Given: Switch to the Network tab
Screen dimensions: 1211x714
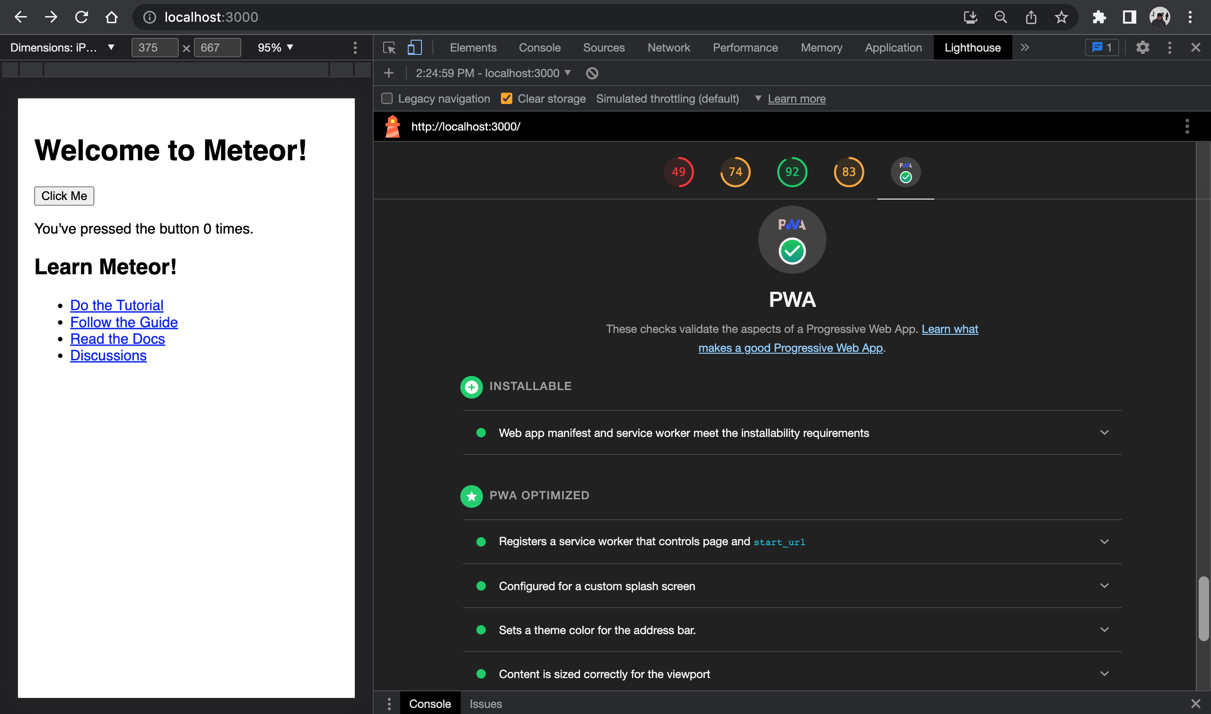Looking at the screenshot, I should point(668,48).
